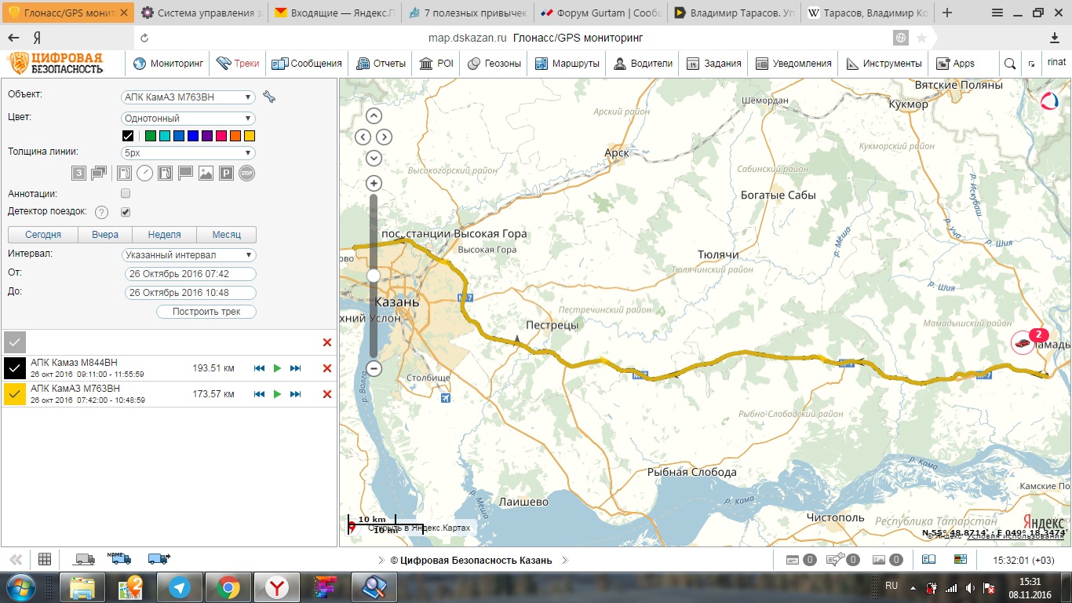Disable the Детектор поездок checkbox
This screenshot has height=603, width=1072.
[x=126, y=212]
